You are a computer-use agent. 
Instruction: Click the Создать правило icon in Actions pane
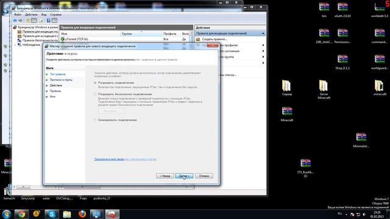pos(198,39)
